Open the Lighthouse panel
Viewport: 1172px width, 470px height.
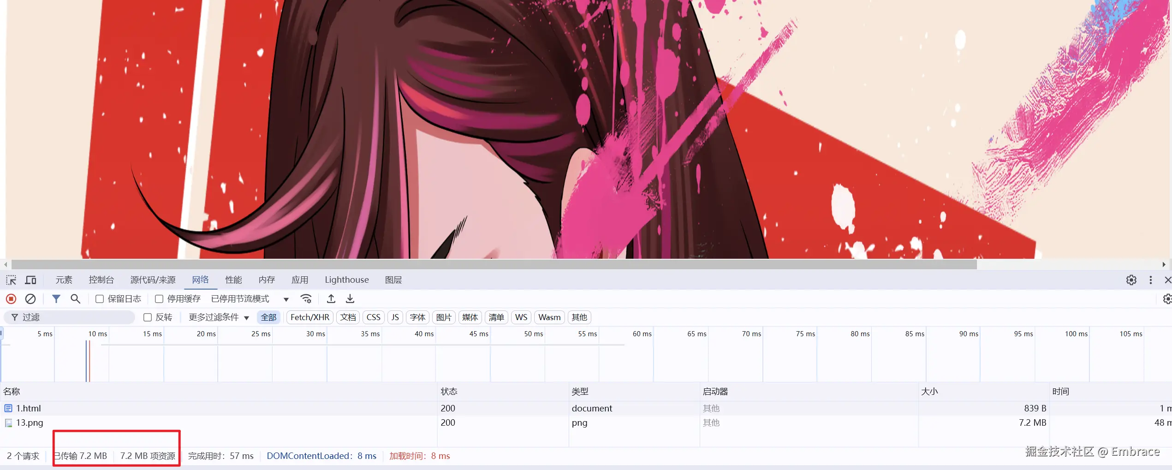point(346,280)
